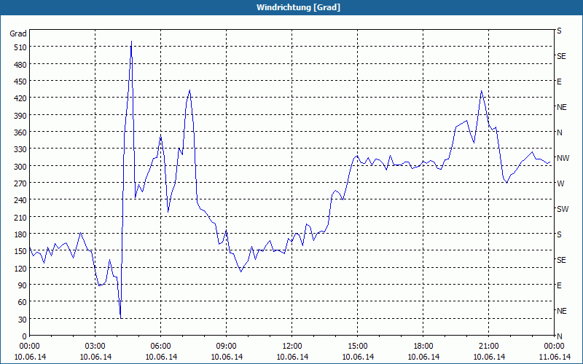Click the N compass label beside the 360 gridline
Viewport: 583px width, 364px height.
click(560, 132)
